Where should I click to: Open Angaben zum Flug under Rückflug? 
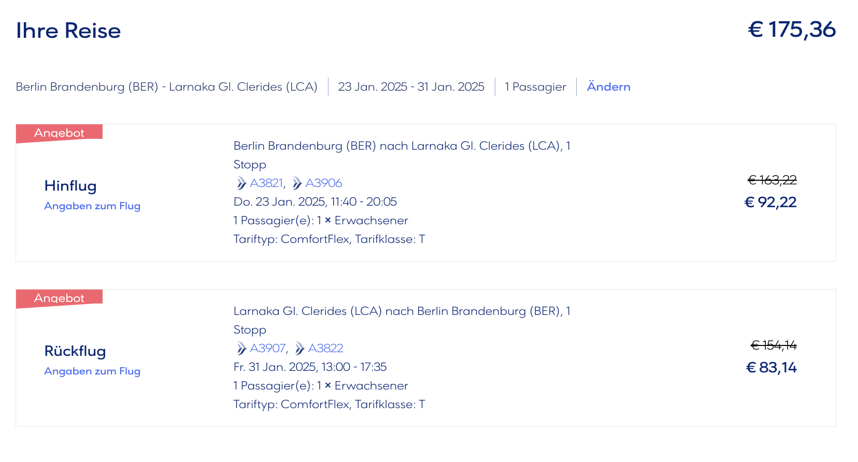tap(92, 371)
